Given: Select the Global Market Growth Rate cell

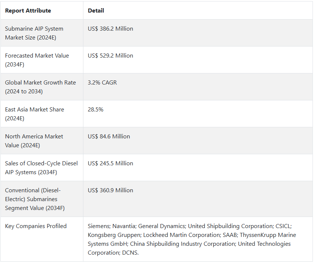Looking at the screenshot, I should [x=42, y=87].
